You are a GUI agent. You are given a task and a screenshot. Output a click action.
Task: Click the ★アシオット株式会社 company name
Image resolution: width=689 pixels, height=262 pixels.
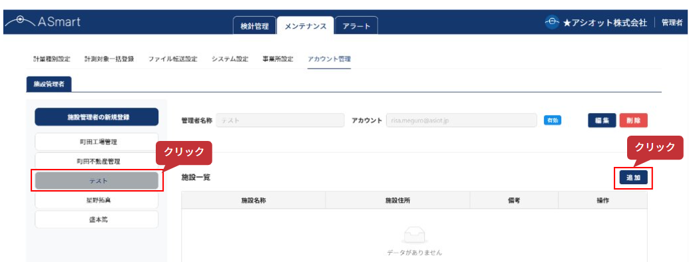click(x=605, y=23)
